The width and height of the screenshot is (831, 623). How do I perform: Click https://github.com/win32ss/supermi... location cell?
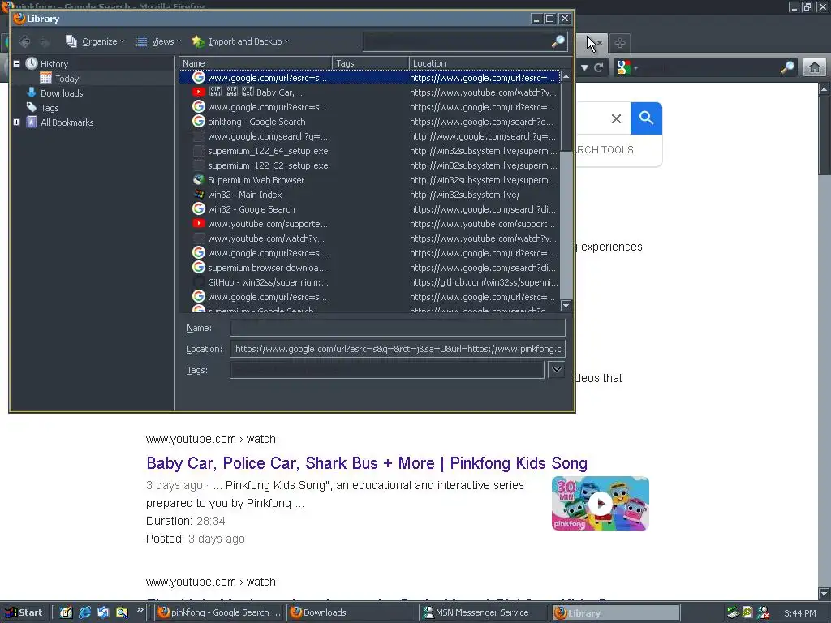[484, 282]
